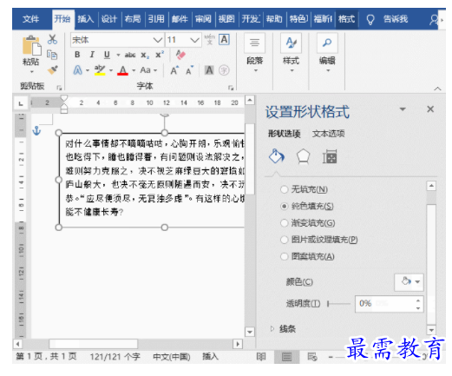Toggle underline formatting
452x376 pixels.
click(107, 55)
